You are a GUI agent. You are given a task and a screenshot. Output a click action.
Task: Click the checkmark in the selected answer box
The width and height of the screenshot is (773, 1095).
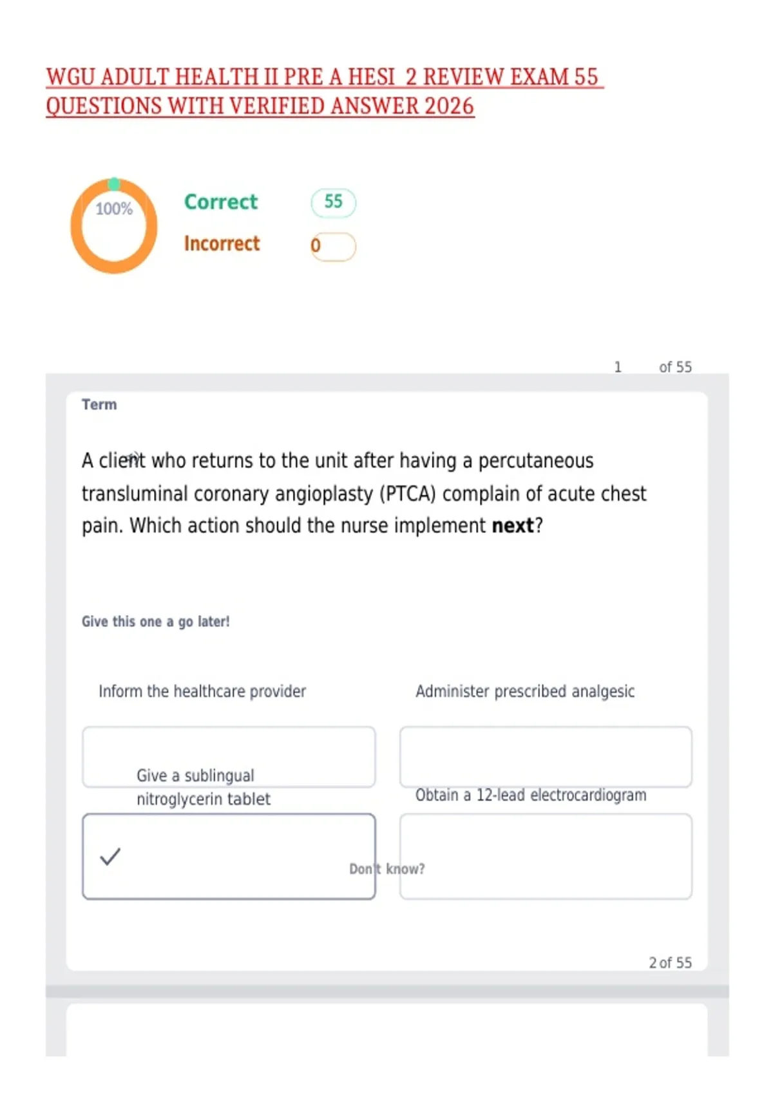pos(110,856)
